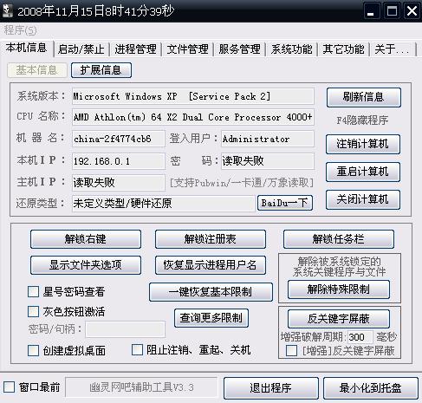
Task: Click the 密码/句柄 input field
Action: [126, 329]
